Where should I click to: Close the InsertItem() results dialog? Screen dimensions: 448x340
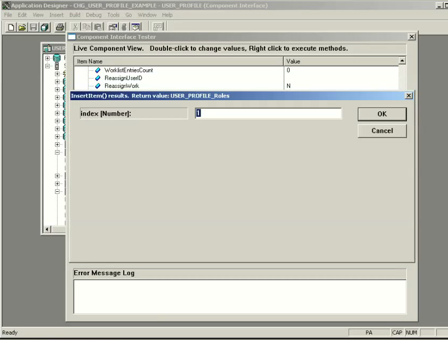[409, 95]
